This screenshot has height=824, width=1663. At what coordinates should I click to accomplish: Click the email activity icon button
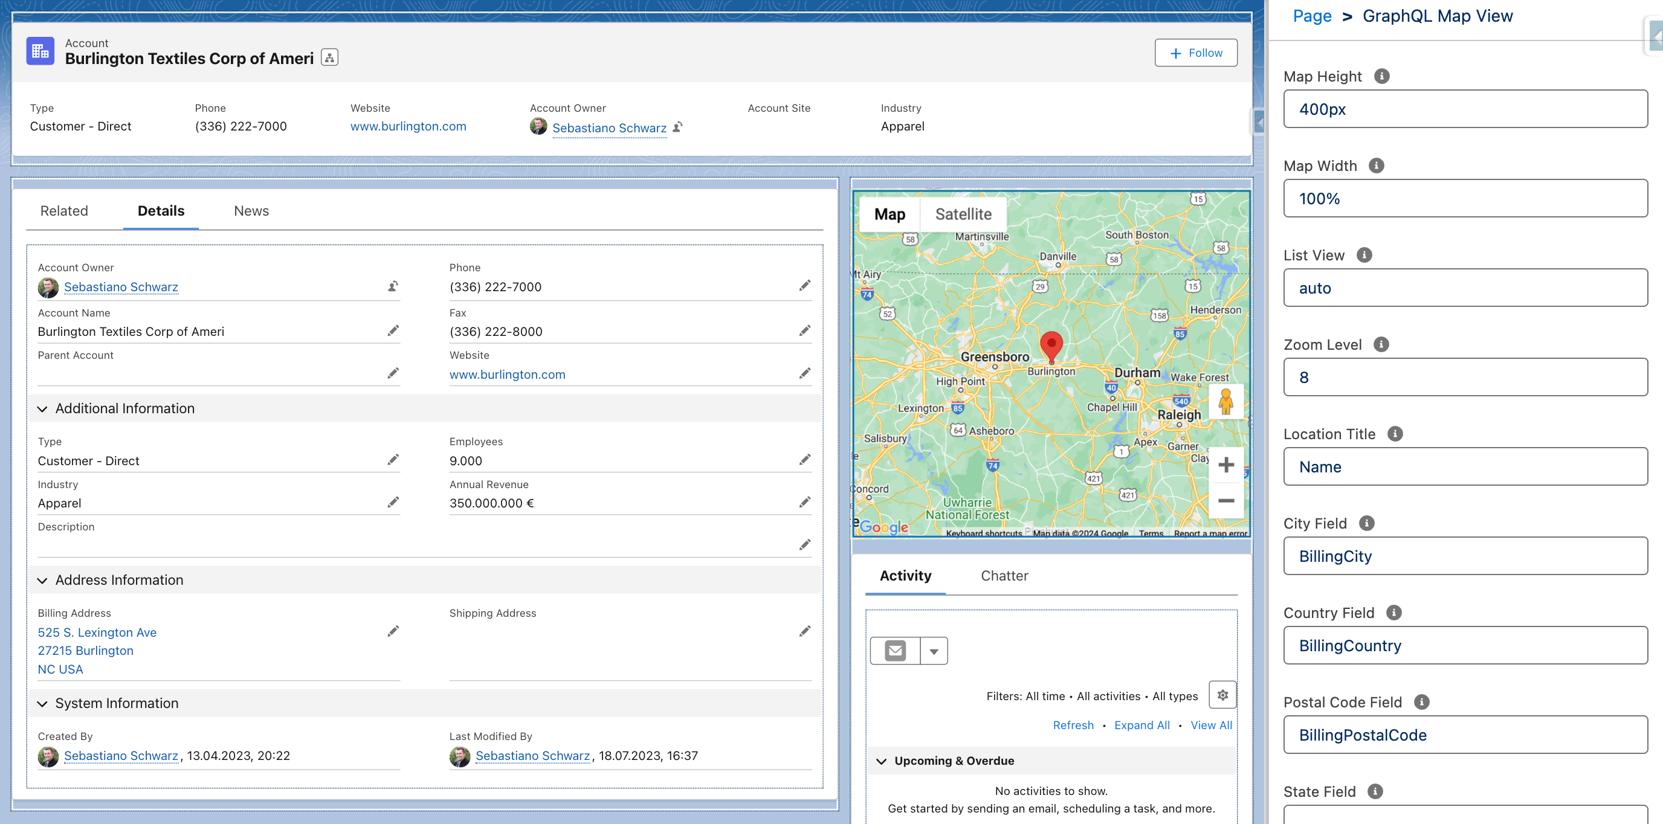tap(895, 651)
